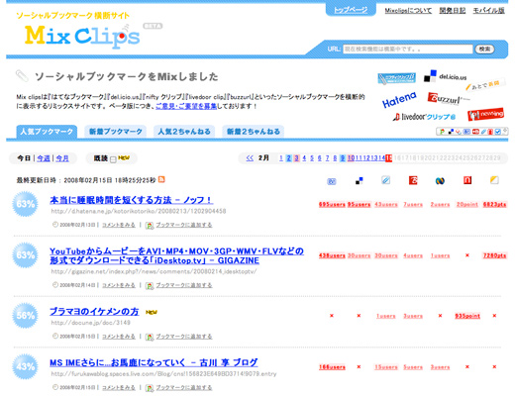This screenshot has width=515, height=397.
Task: Click the del.icio.us column header icon
Action: [359, 180]
